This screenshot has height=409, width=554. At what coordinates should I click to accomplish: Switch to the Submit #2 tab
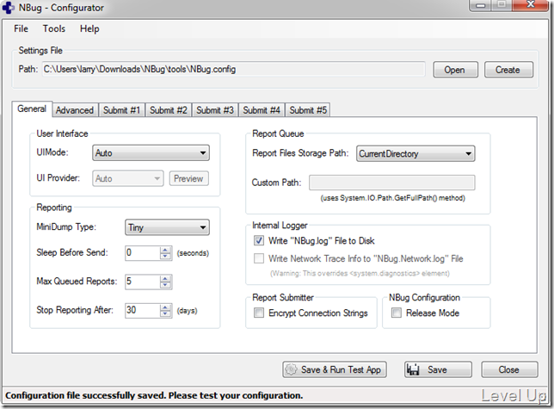[x=169, y=110]
